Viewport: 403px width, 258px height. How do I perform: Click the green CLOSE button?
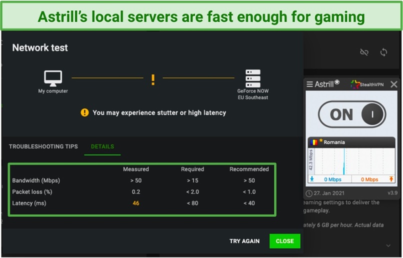285,241
